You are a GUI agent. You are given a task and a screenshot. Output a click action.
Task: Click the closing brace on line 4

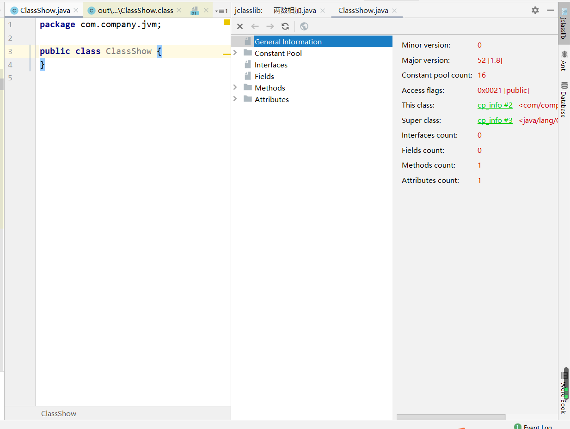[x=43, y=65]
